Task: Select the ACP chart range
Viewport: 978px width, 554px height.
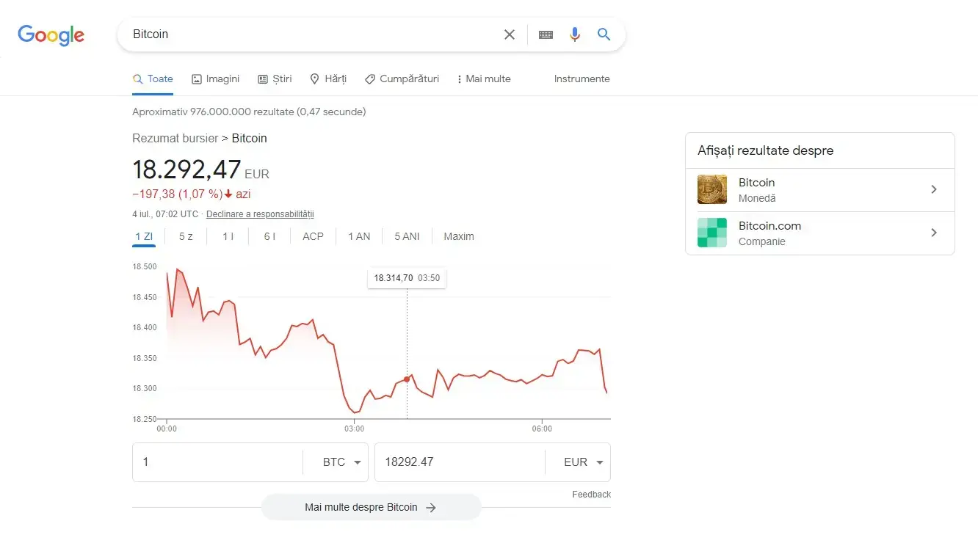Action: (x=313, y=236)
